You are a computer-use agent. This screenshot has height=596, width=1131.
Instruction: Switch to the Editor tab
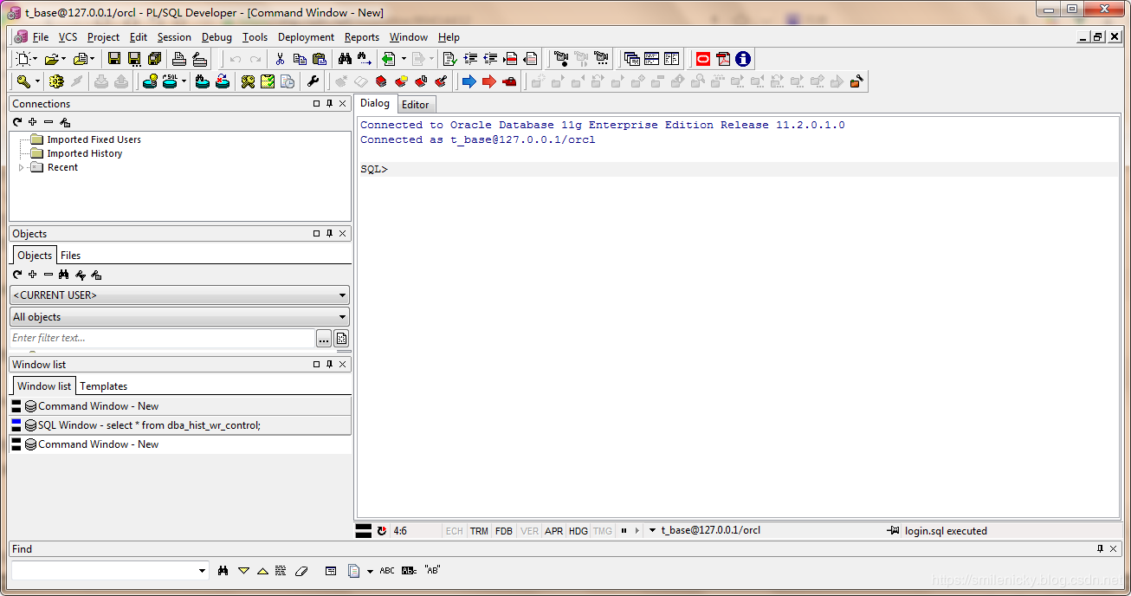click(x=416, y=105)
